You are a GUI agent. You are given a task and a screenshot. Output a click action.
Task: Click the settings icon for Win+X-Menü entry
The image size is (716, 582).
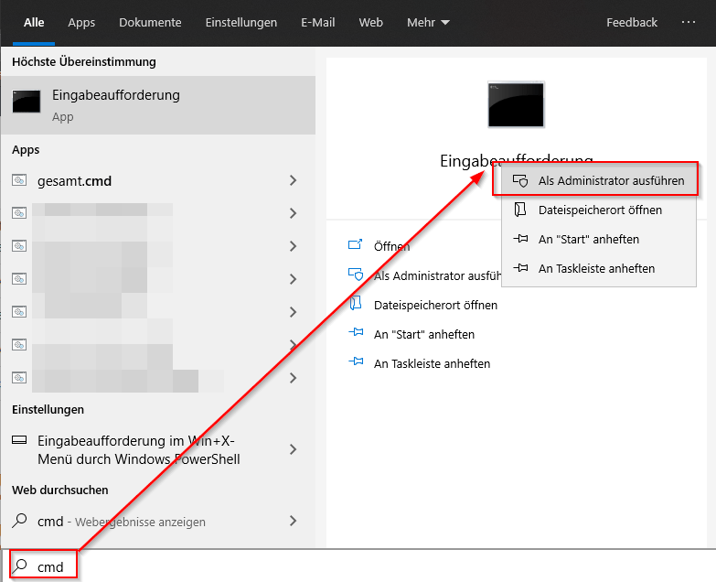tap(19, 440)
